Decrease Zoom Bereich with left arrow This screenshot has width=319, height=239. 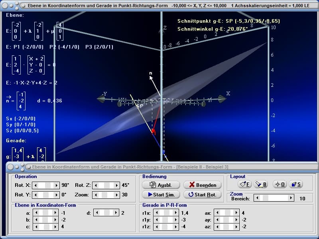point(257,198)
